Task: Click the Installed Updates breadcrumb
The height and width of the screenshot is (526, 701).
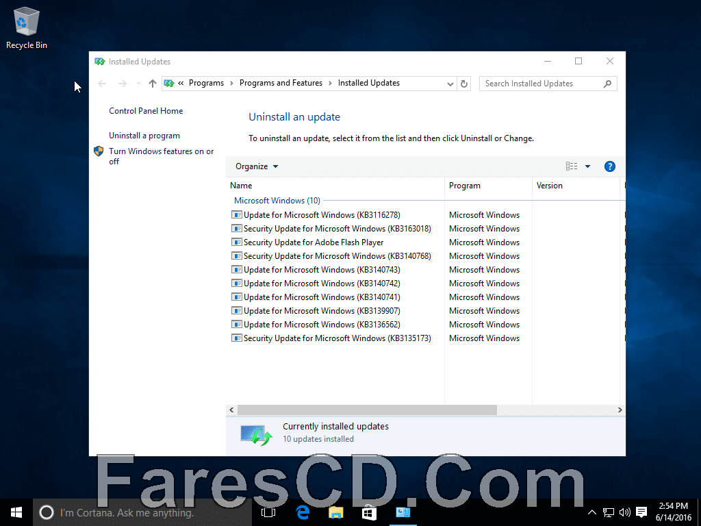Action: [x=369, y=83]
